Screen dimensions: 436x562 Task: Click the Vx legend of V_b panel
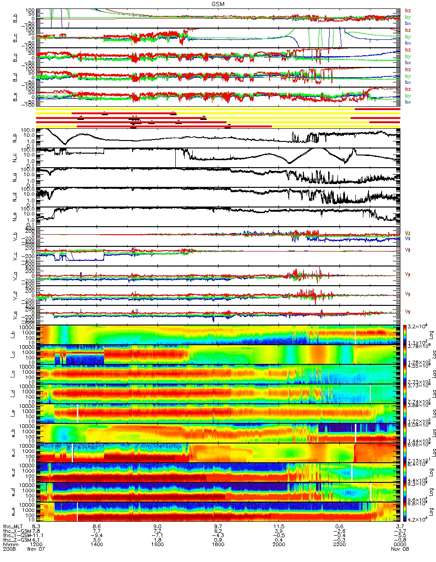[408, 238]
